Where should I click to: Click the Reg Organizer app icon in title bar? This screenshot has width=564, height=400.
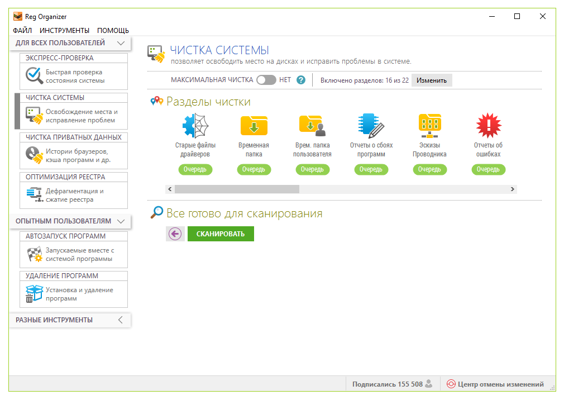pyautogui.click(x=18, y=17)
